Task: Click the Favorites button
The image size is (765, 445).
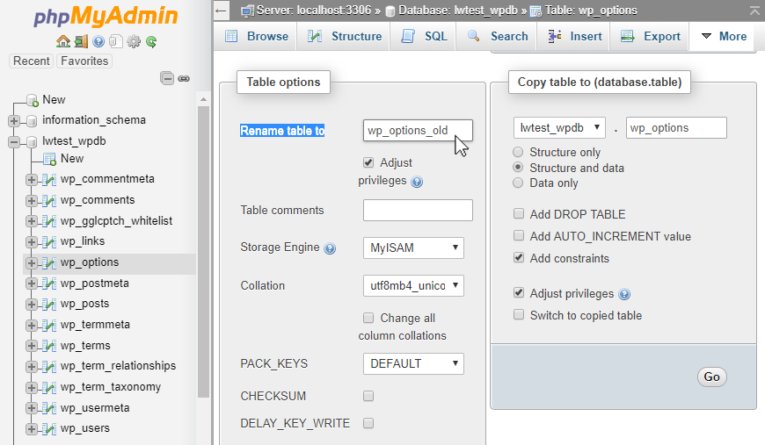Action: [84, 61]
